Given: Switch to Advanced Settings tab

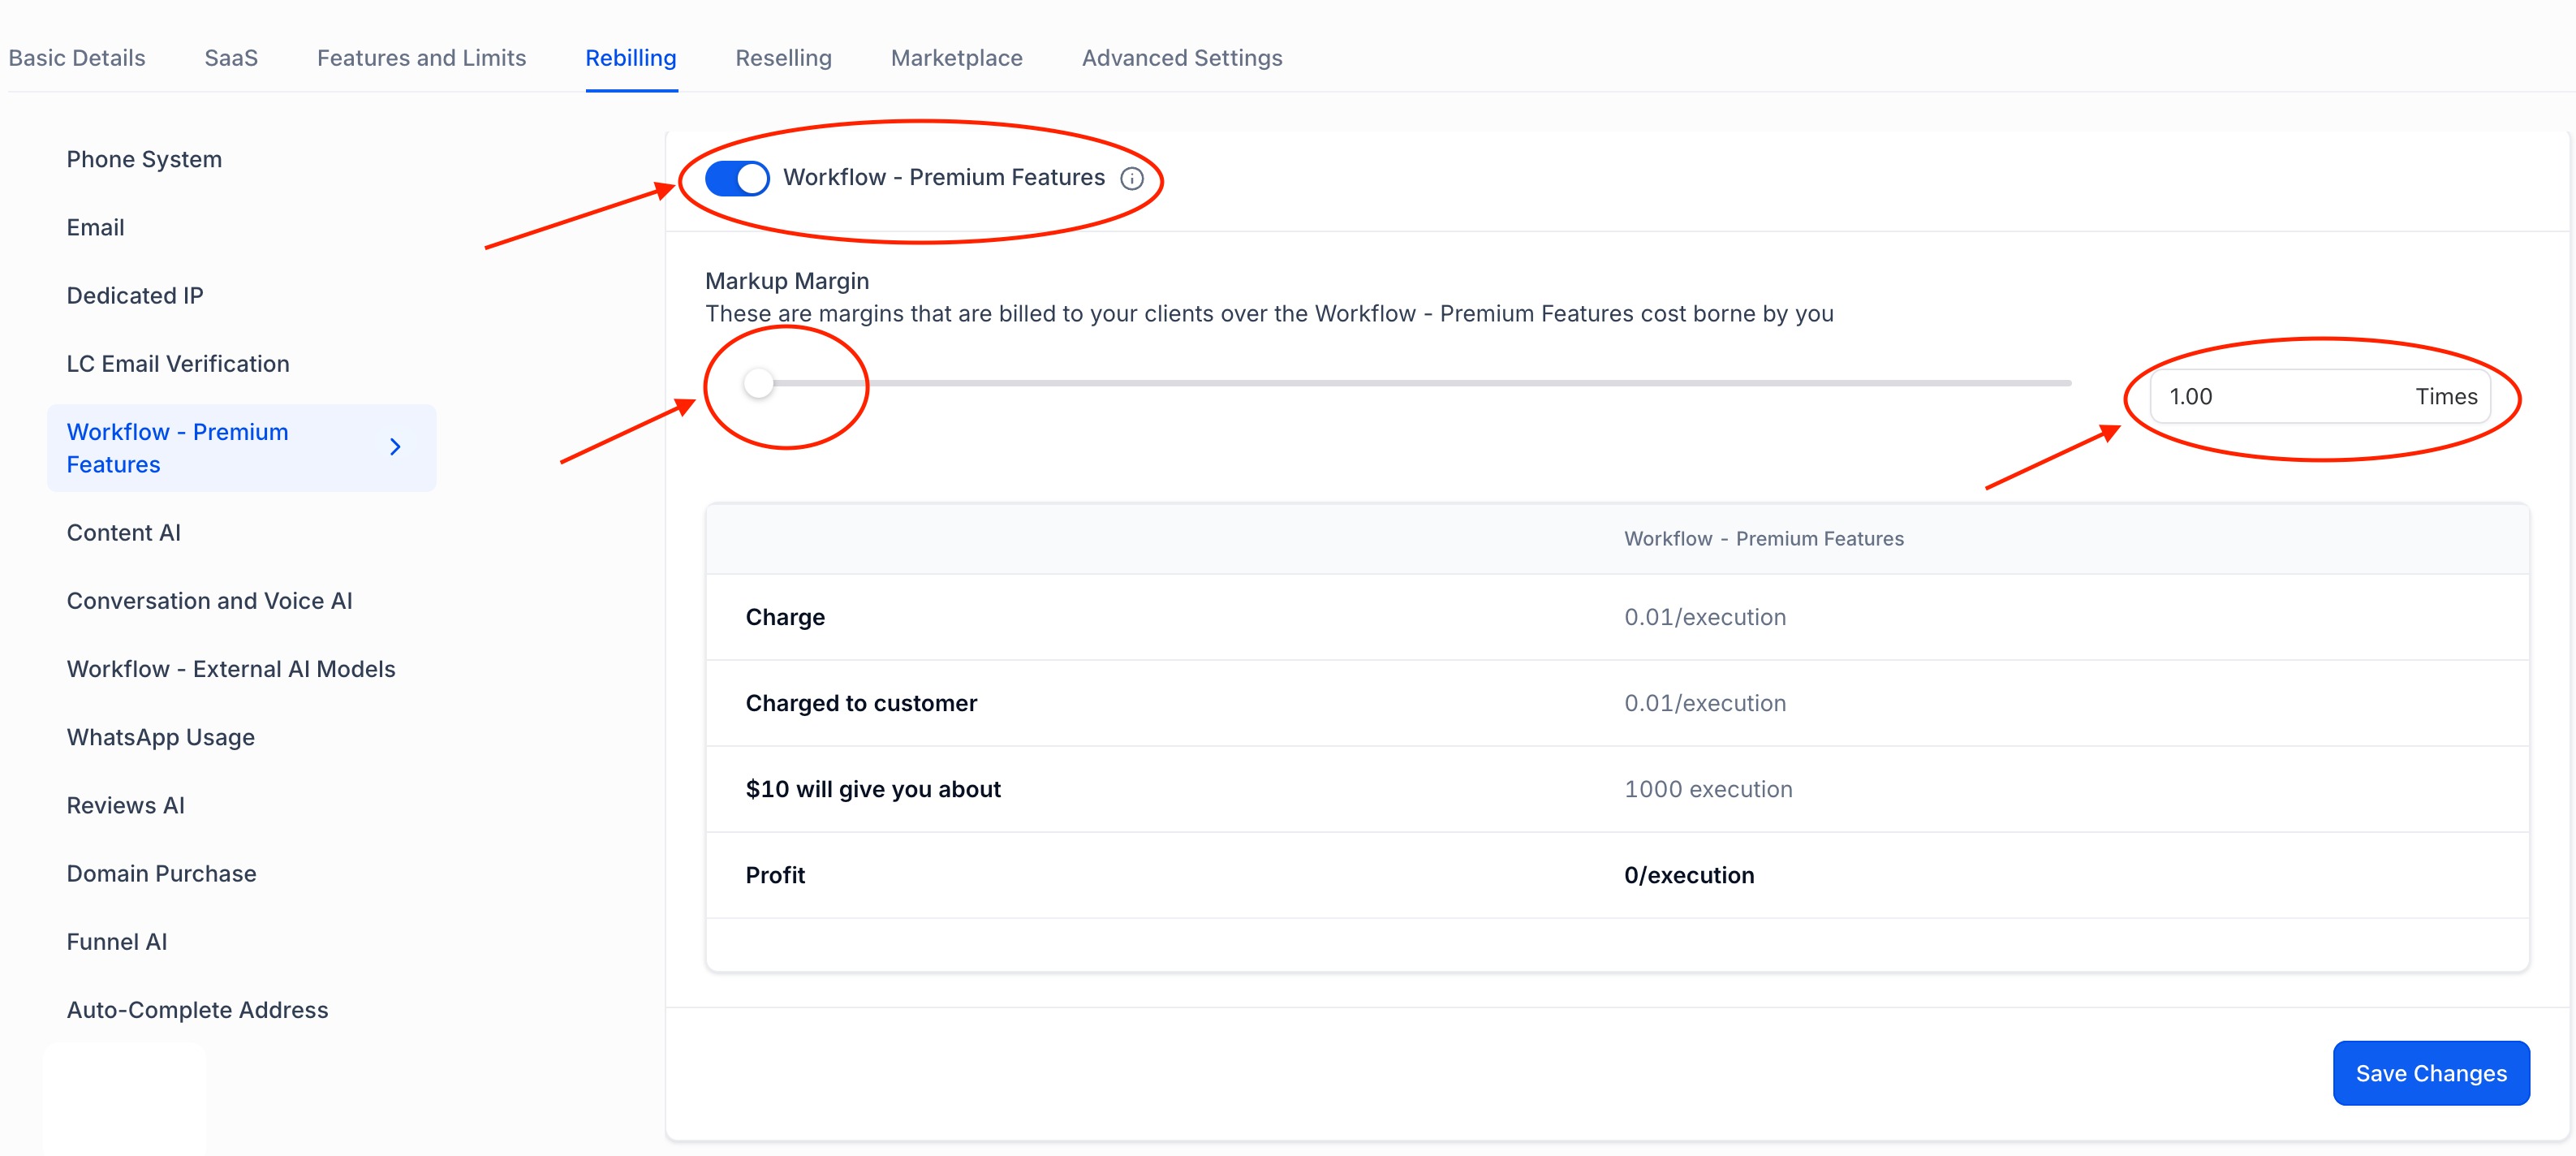Looking at the screenshot, I should (x=1181, y=58).
